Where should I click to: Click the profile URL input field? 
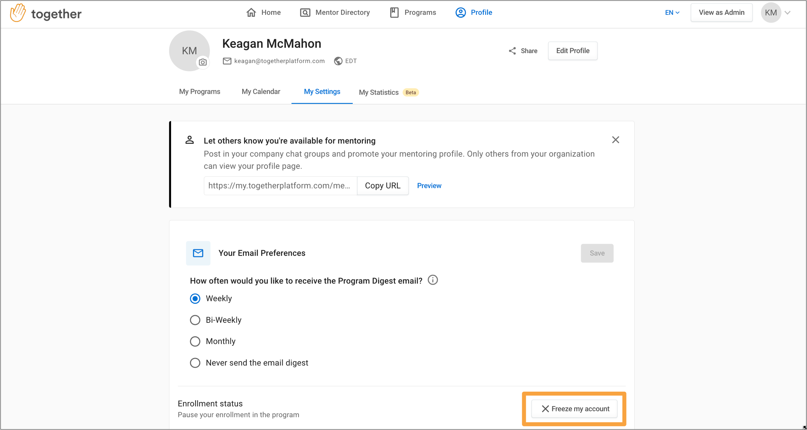pos(280,186)
